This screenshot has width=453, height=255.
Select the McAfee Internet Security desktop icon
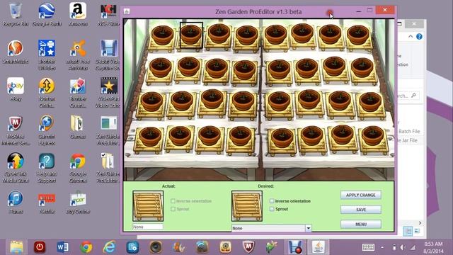coord(16,130)
